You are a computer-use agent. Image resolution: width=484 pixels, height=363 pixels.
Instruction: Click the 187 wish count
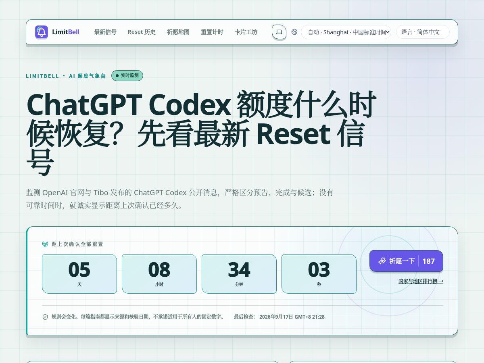pyautogui.click(x=428, y=261)
